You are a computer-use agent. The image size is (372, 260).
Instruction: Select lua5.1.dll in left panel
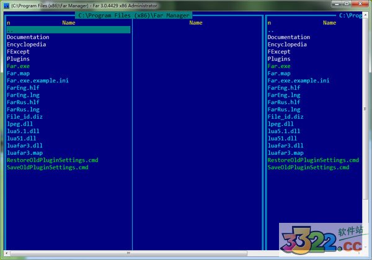(x=23, y=131)
